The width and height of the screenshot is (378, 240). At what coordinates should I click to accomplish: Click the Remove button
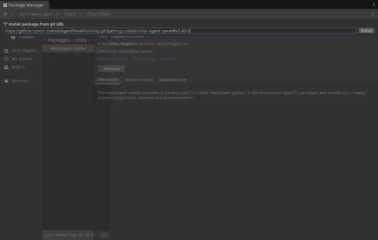tap(111, 69)
